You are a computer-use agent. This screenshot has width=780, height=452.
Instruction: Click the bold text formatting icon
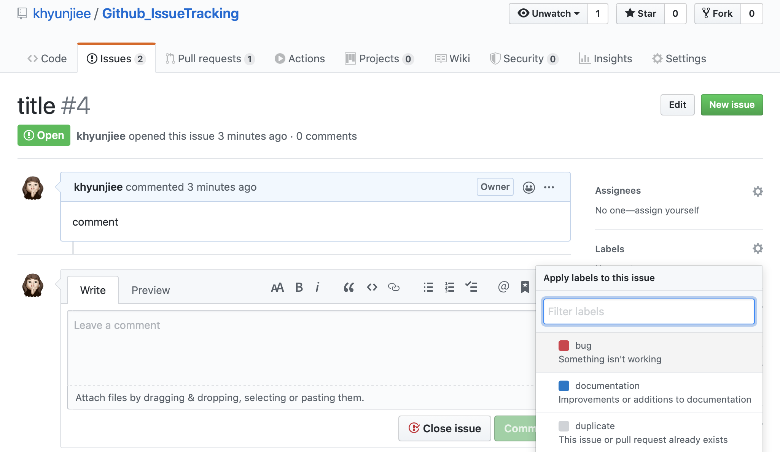pyautogui.click(x=299, y=287)
